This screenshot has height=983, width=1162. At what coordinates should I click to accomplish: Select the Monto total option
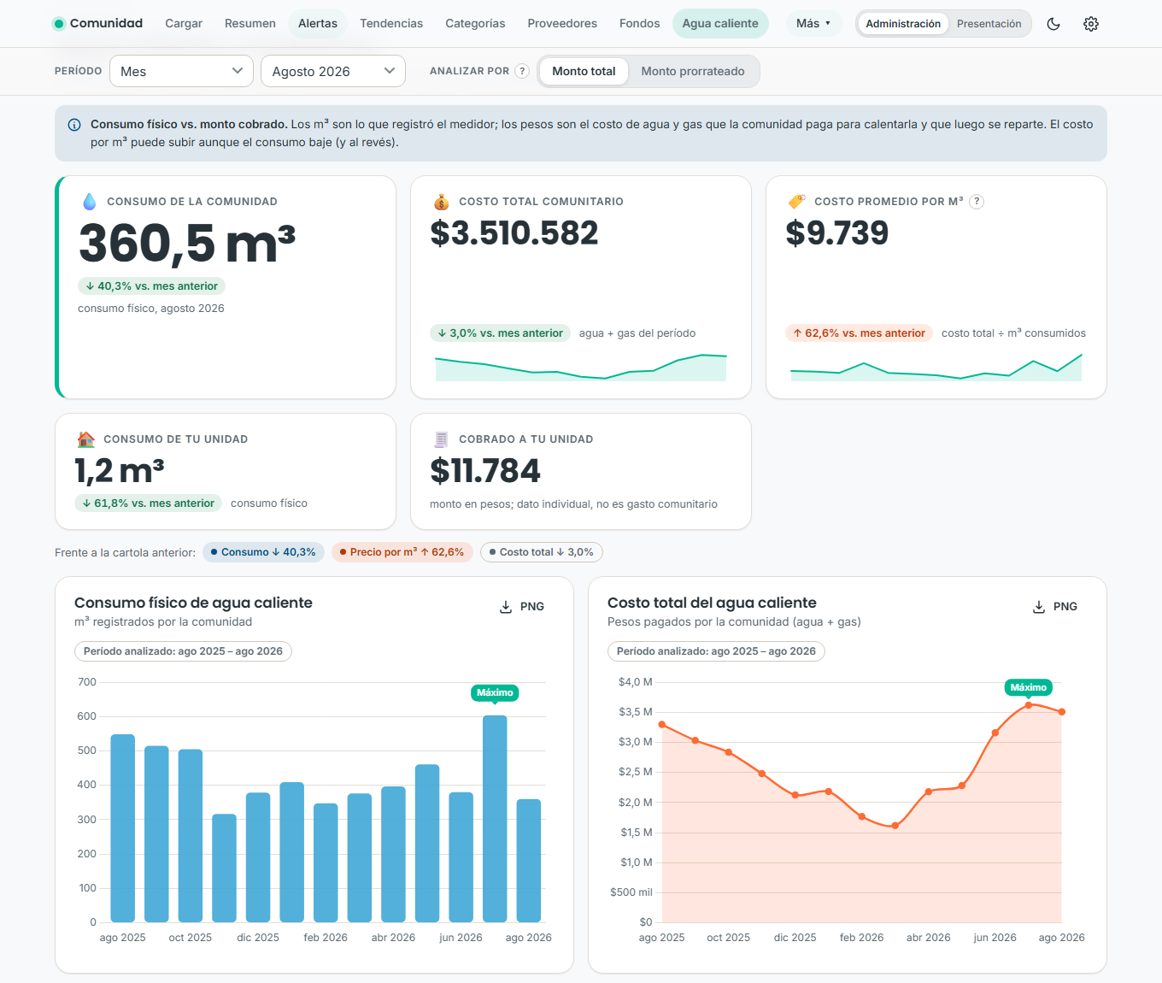[x=584, y=71]
